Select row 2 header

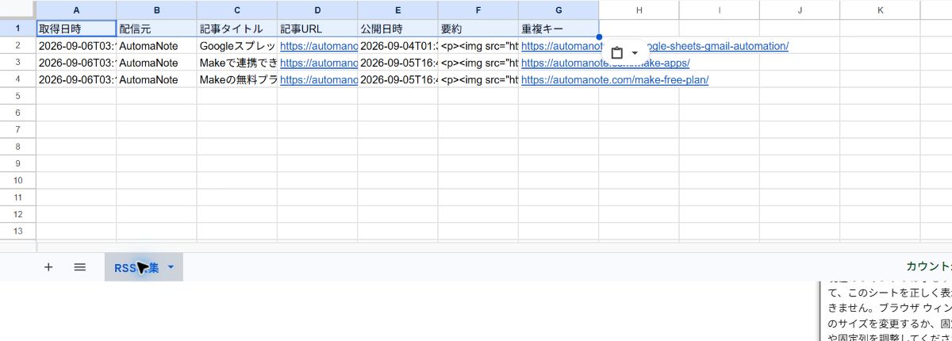coord(17,46)
